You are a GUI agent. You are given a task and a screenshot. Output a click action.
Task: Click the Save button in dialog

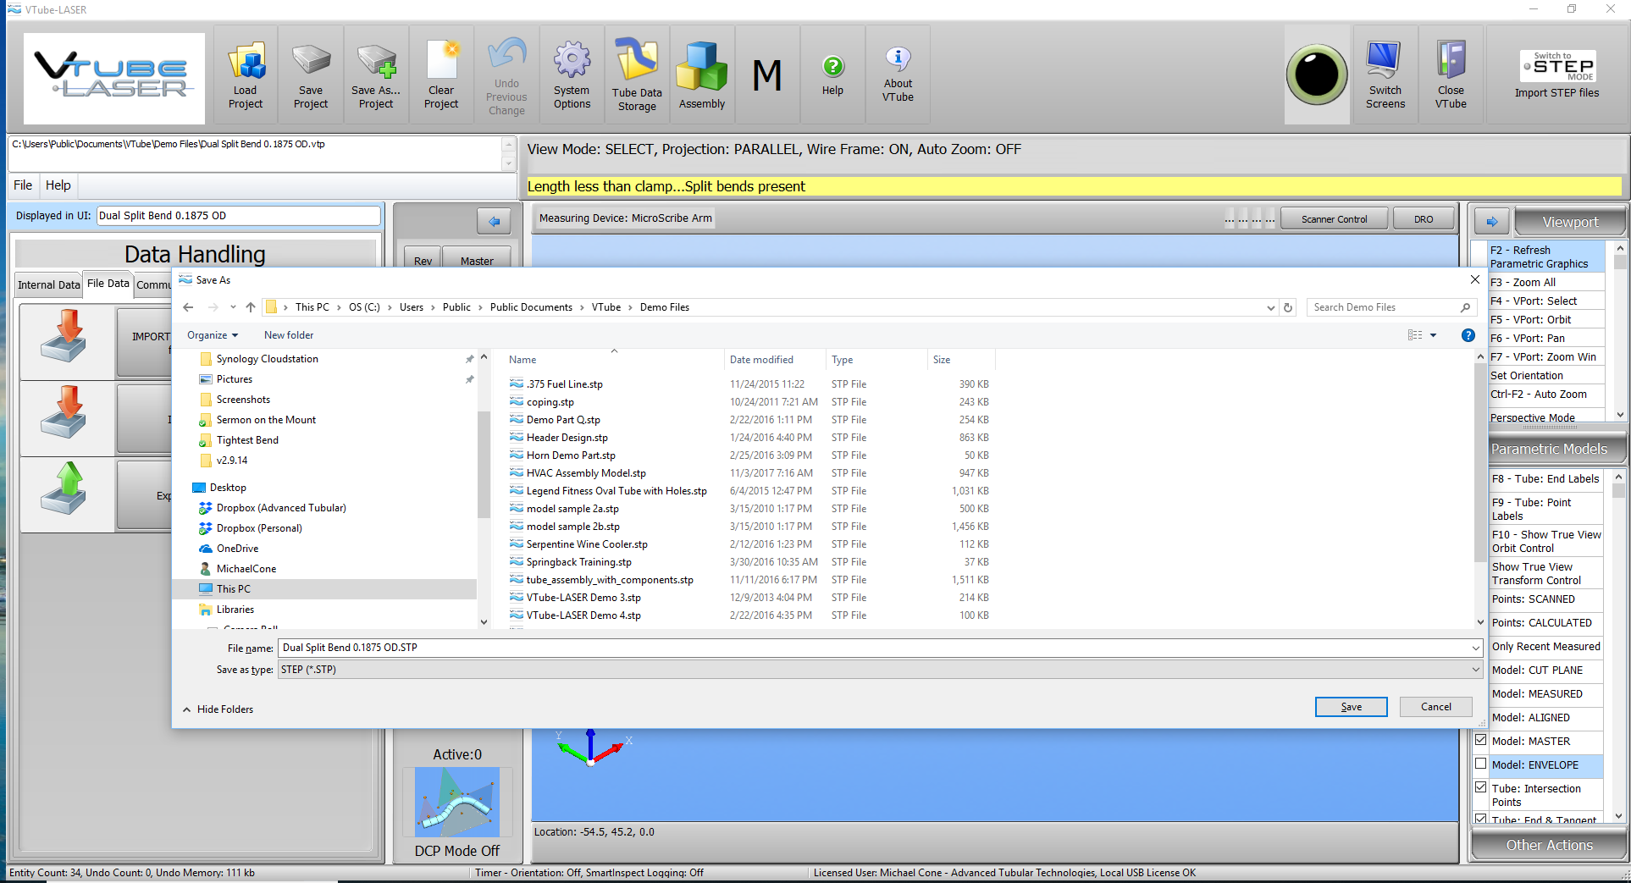1351,707
